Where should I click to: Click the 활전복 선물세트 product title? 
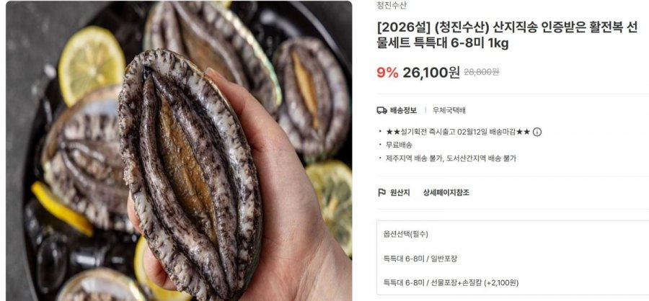point(507,35)
